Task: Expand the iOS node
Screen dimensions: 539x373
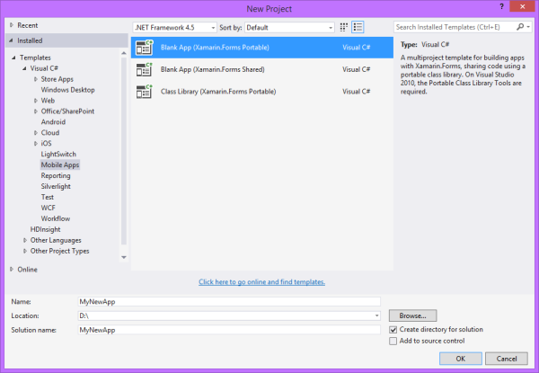Action: (x=36, y=143)
